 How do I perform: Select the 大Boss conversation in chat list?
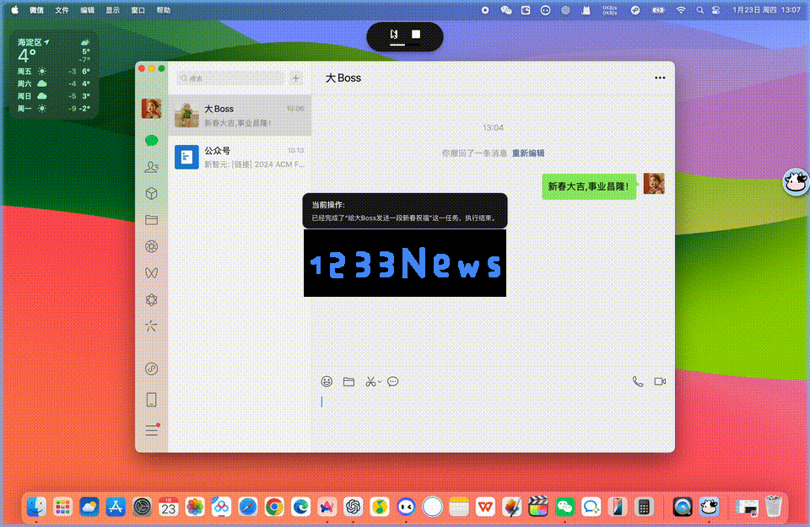point(240,115)
